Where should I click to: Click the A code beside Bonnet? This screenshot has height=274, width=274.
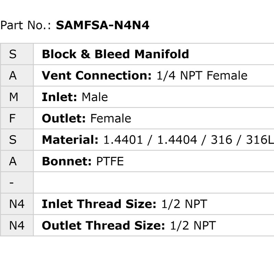click(x=13, y=161)
